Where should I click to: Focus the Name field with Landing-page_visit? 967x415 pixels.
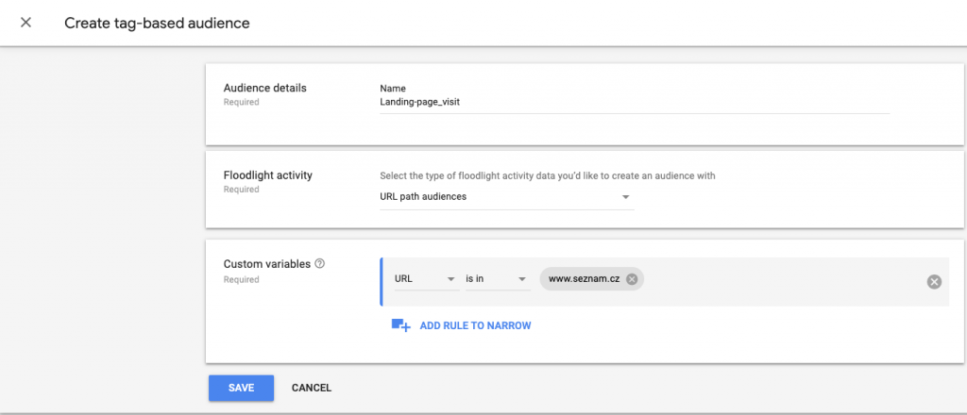[x=634, y=102]
